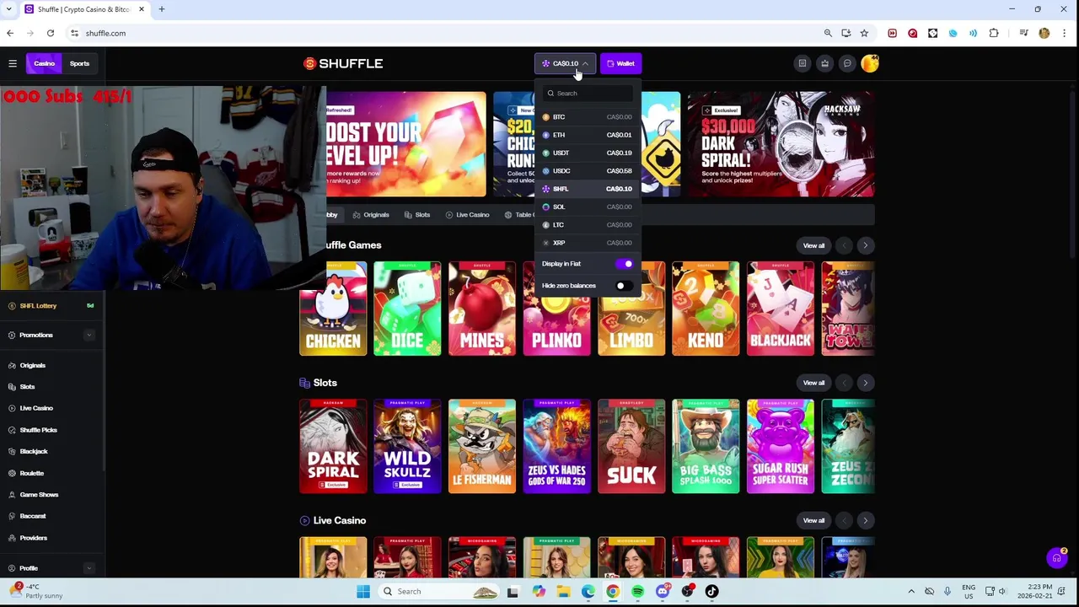Image resolution: width=1079 pixels, height=607 pixels.
Task: Open the VIP crown icon
Action: coord(824,63)
